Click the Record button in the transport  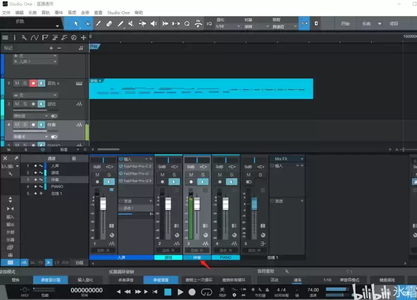pos(192,292)
